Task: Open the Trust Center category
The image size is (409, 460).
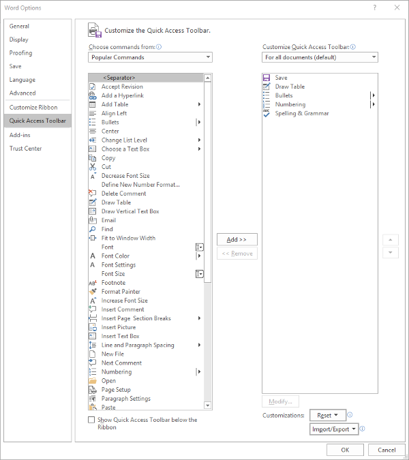Action: pos(25,149)
